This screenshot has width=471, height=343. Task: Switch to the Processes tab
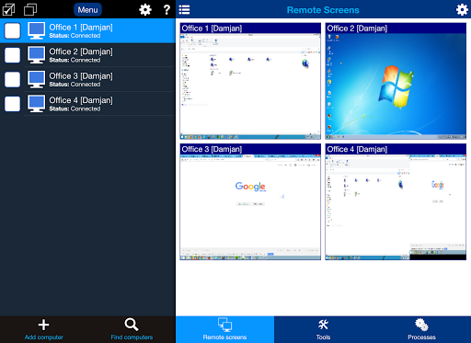tap(421, 329)
